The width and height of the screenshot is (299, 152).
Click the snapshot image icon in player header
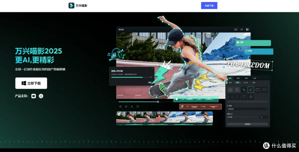pos(236,30)
